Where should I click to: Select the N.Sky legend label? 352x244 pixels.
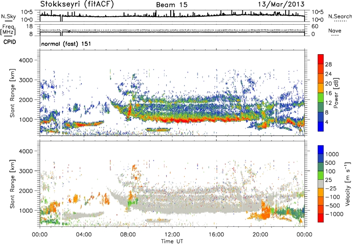pos(8,16)
